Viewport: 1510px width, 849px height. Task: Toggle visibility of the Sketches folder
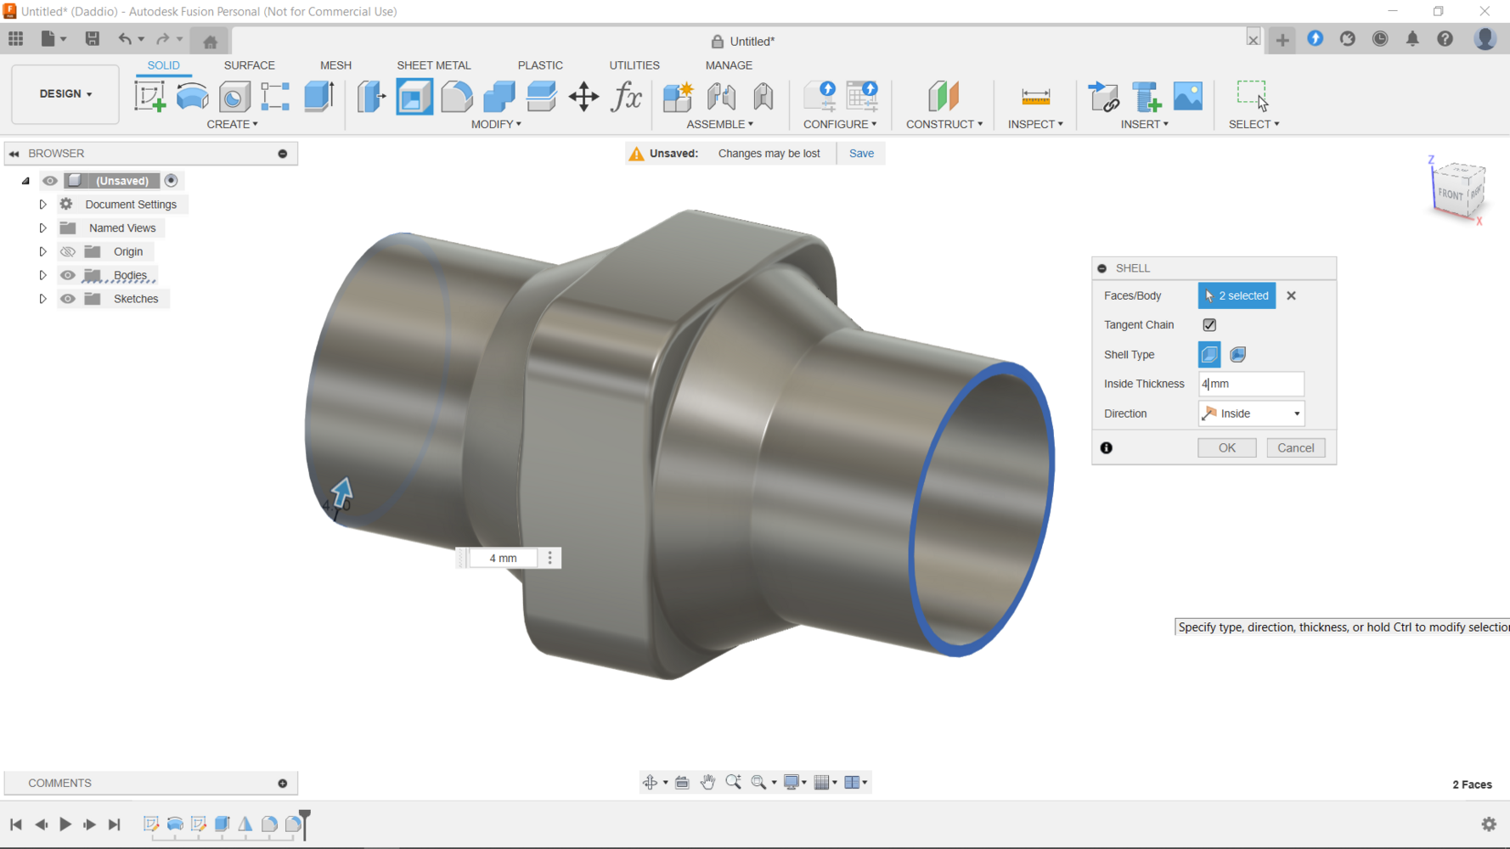click(68, 299)
